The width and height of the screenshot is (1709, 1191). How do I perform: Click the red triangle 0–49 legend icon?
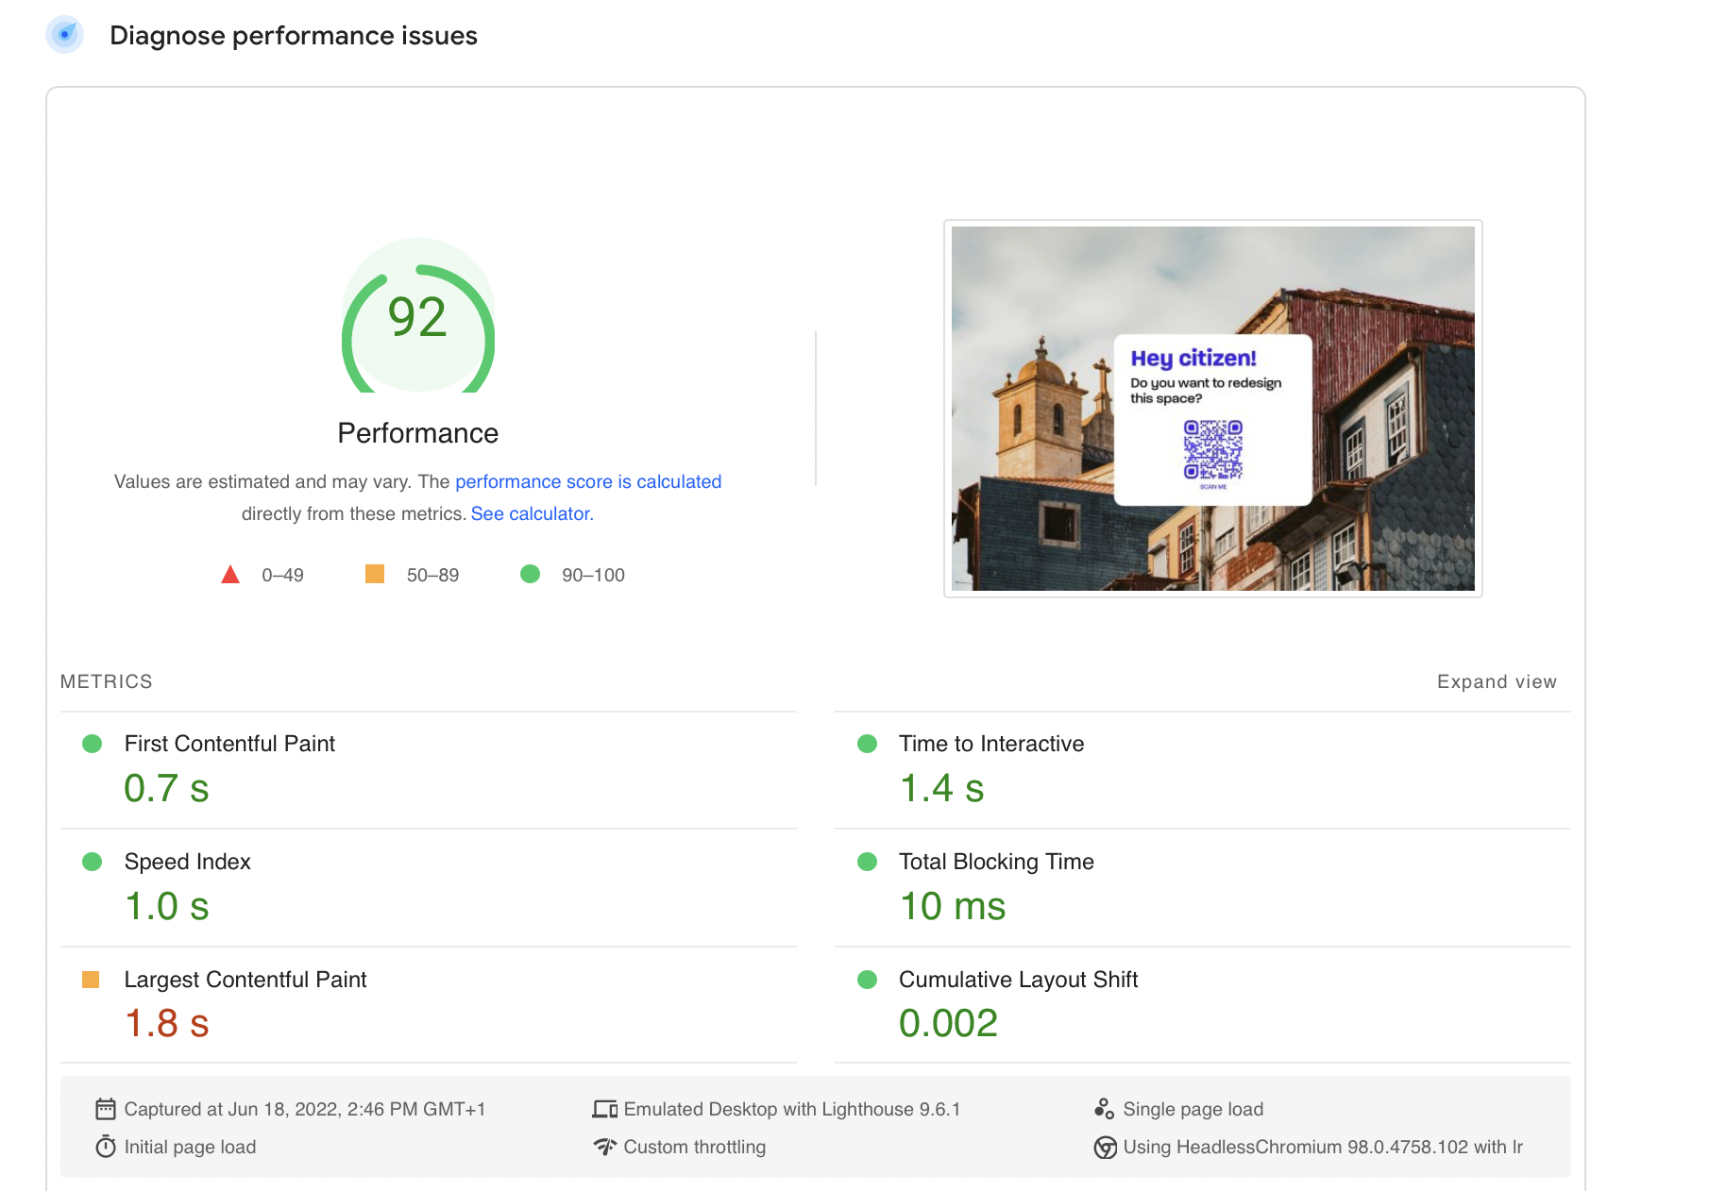coord(230,575)
